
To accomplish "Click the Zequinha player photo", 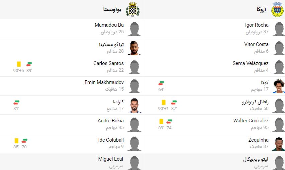I will (278, 144).
